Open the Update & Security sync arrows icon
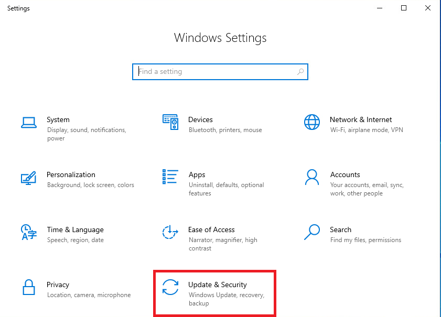This screenshot has width=441, height=317. [x=170, y=287]
